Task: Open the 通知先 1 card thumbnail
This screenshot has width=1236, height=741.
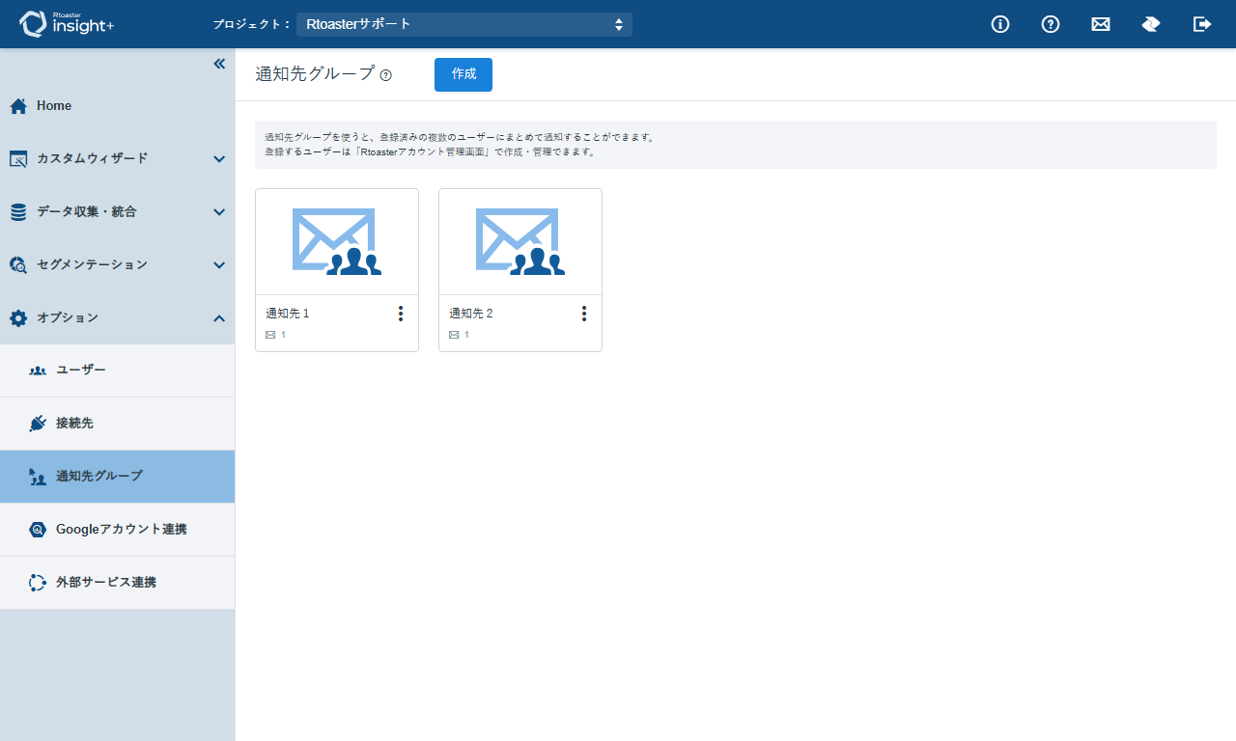Action: 337,242
